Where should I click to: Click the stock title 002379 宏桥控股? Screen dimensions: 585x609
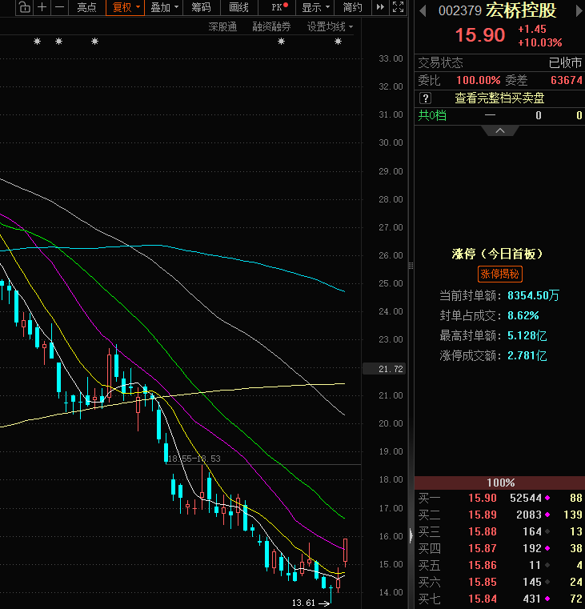pos(498,10)
